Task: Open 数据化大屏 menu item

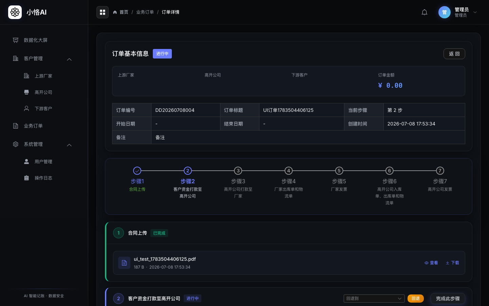Action: pyautogui.click(x=44, y=40)
